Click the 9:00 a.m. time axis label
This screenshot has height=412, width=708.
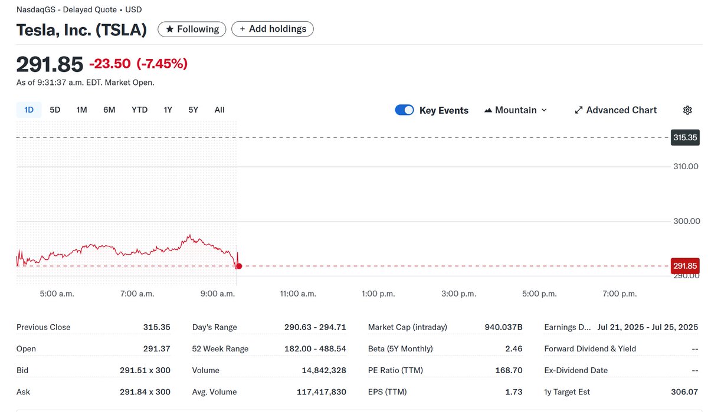[218, 294]
